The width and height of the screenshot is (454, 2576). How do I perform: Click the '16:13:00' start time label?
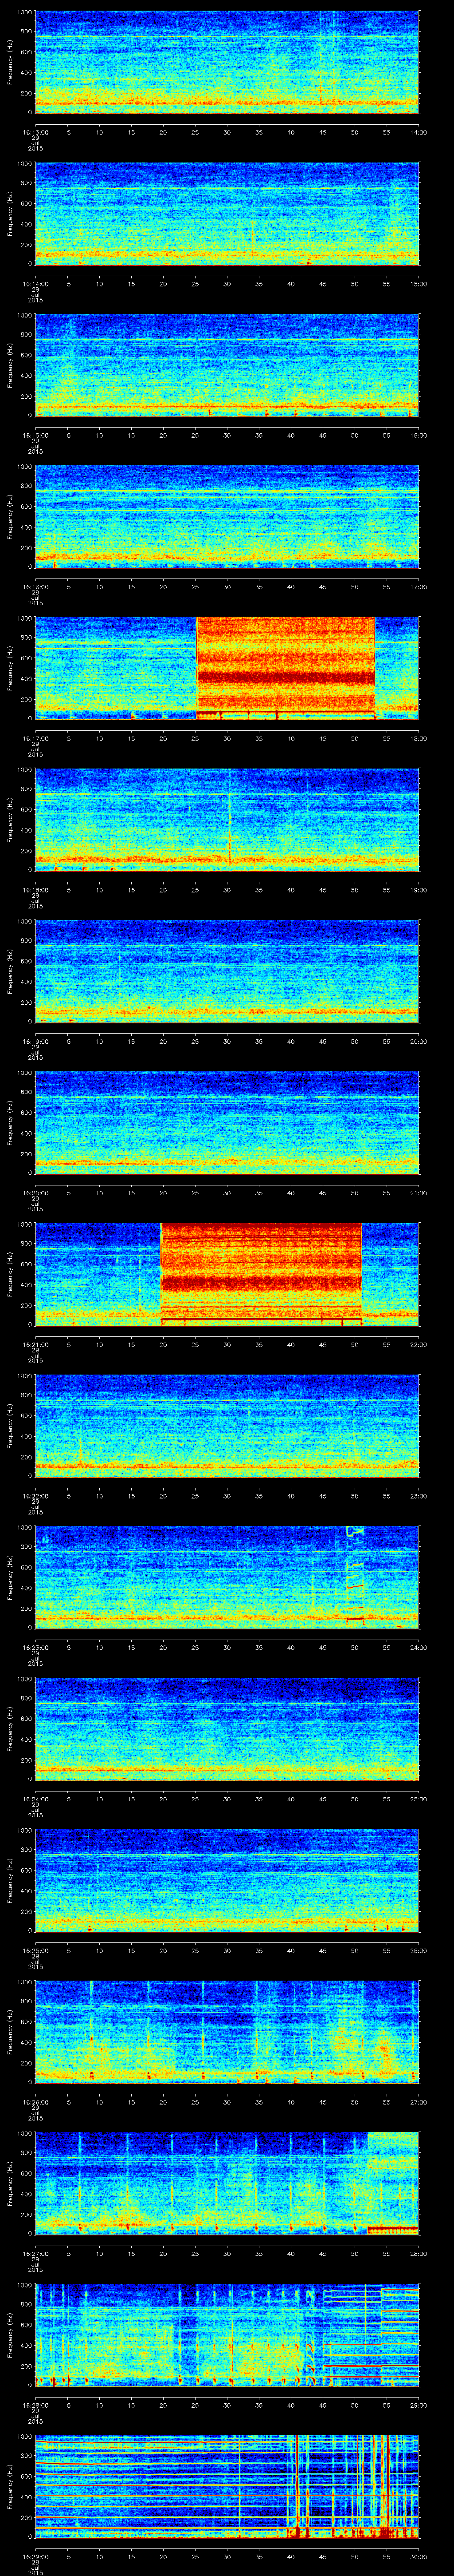[x=35, y=132]
